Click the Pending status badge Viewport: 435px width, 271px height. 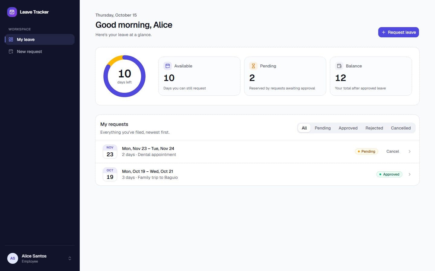366,151
